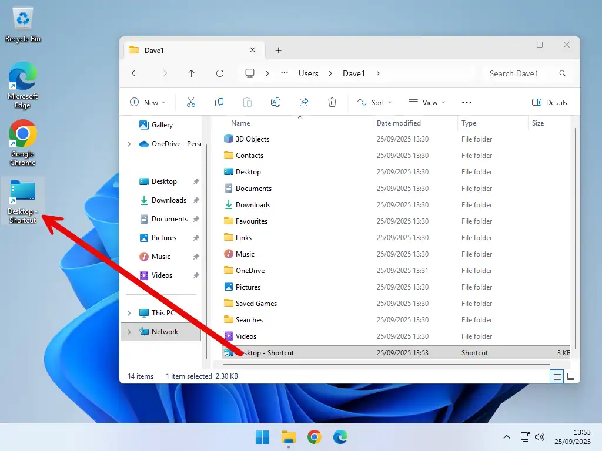Open pinned Downloads in sidebar
Screen dimensions: 602x451
click(169, 200)
